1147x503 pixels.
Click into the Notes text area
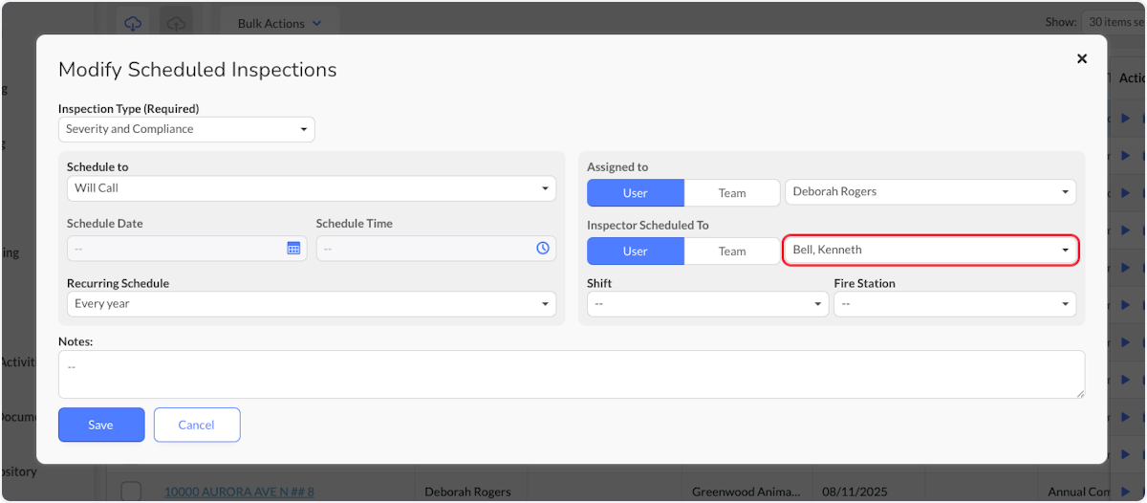tap(572, 374)
